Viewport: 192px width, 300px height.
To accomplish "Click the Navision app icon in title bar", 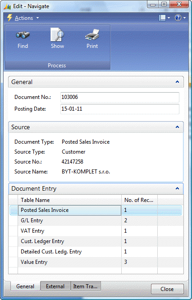I will pos(7,6).
